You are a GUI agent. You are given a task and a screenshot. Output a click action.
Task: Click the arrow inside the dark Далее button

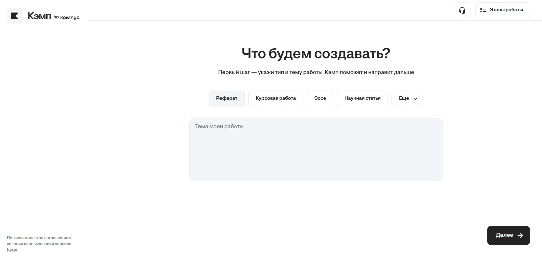(x=520, y=235)
